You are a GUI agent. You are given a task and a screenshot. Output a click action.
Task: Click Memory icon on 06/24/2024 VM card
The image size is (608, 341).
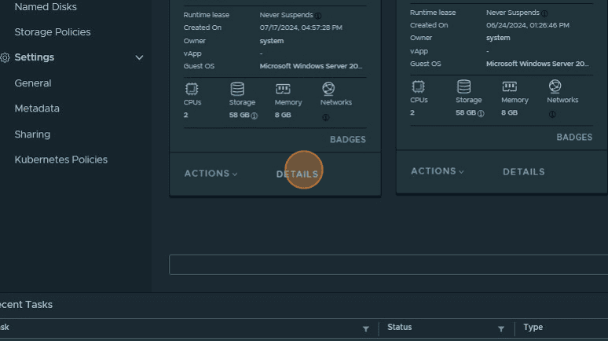pyautogui.click(x=509, y=86)
